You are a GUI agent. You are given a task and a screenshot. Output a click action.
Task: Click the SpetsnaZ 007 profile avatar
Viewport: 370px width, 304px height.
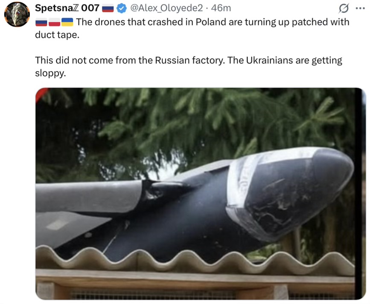pyautogui.click(x=17, y=14)
